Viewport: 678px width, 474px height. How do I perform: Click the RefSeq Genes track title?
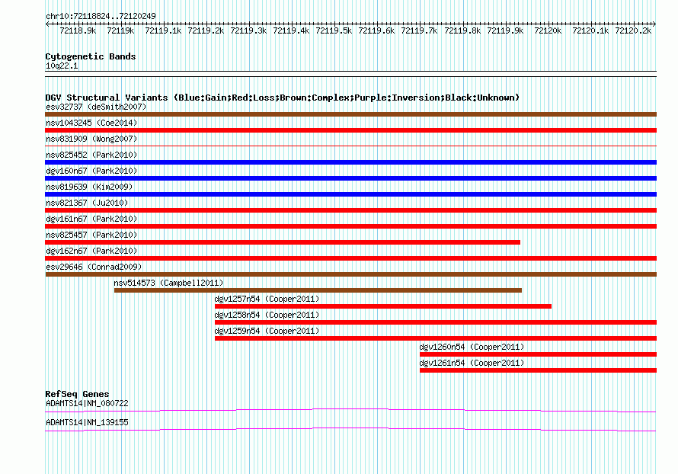77,394
